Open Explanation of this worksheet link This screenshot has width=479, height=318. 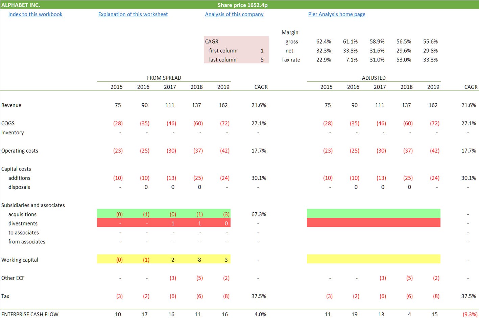[133, 14]
